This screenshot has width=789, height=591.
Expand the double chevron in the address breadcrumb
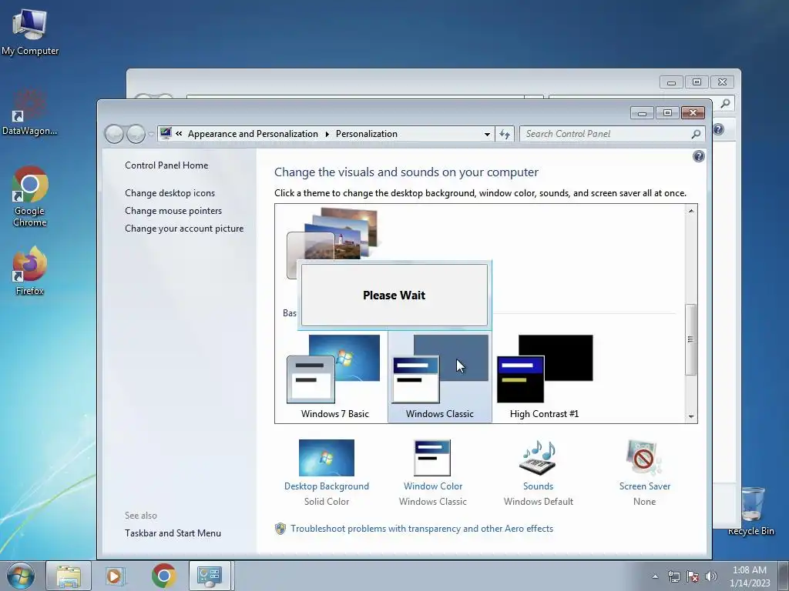pyautogui.click(x=179, y=134)
